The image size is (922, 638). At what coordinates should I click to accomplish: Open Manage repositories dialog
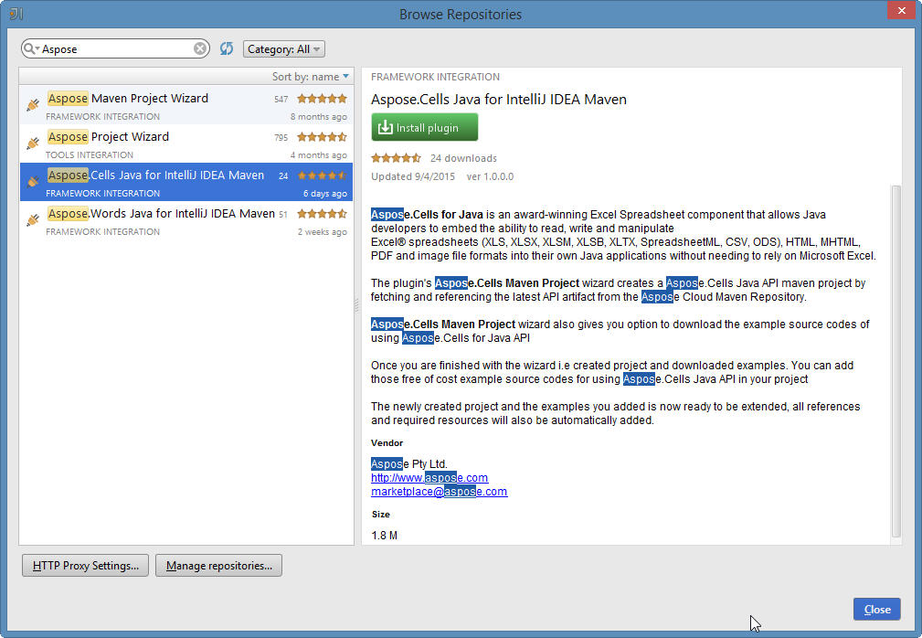218,566
